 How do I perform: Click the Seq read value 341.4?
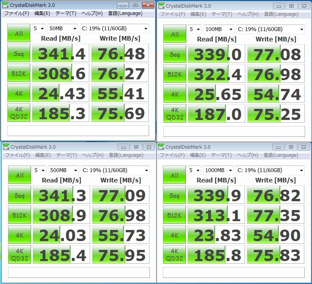pyautogui.click(x=61, y=53)
